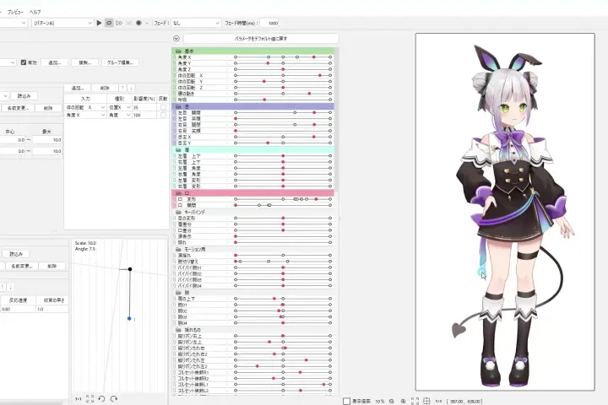The height and width of the screenshot is (405, 608).
Task: Check 反転 box for 体の回転 X row
Action: pos(163,107)
